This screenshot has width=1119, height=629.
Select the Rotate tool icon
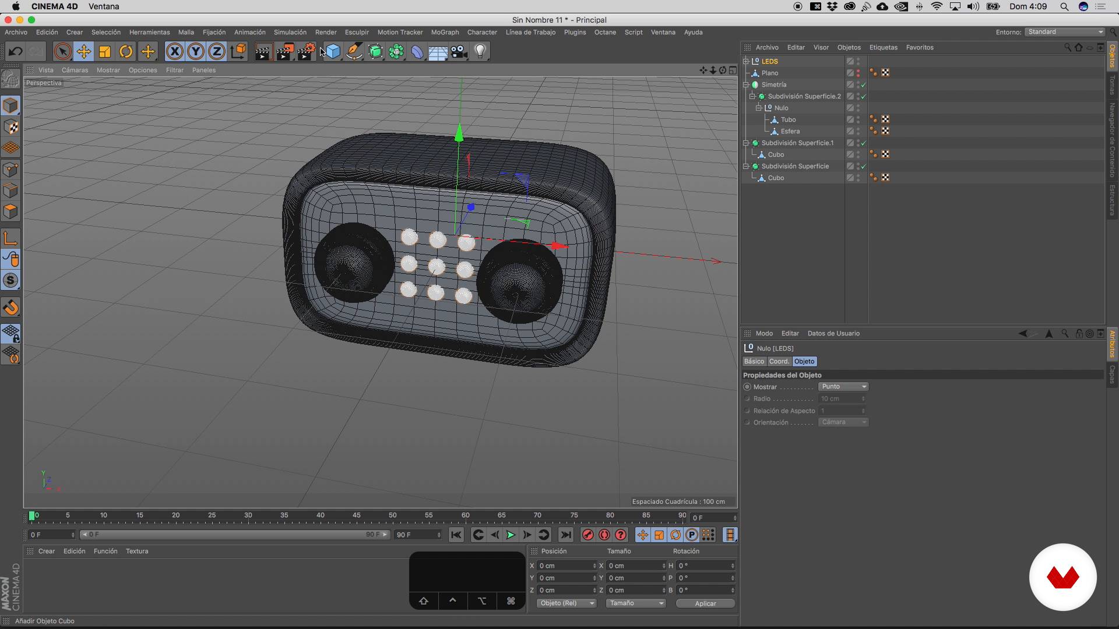(x=126, y=52)
